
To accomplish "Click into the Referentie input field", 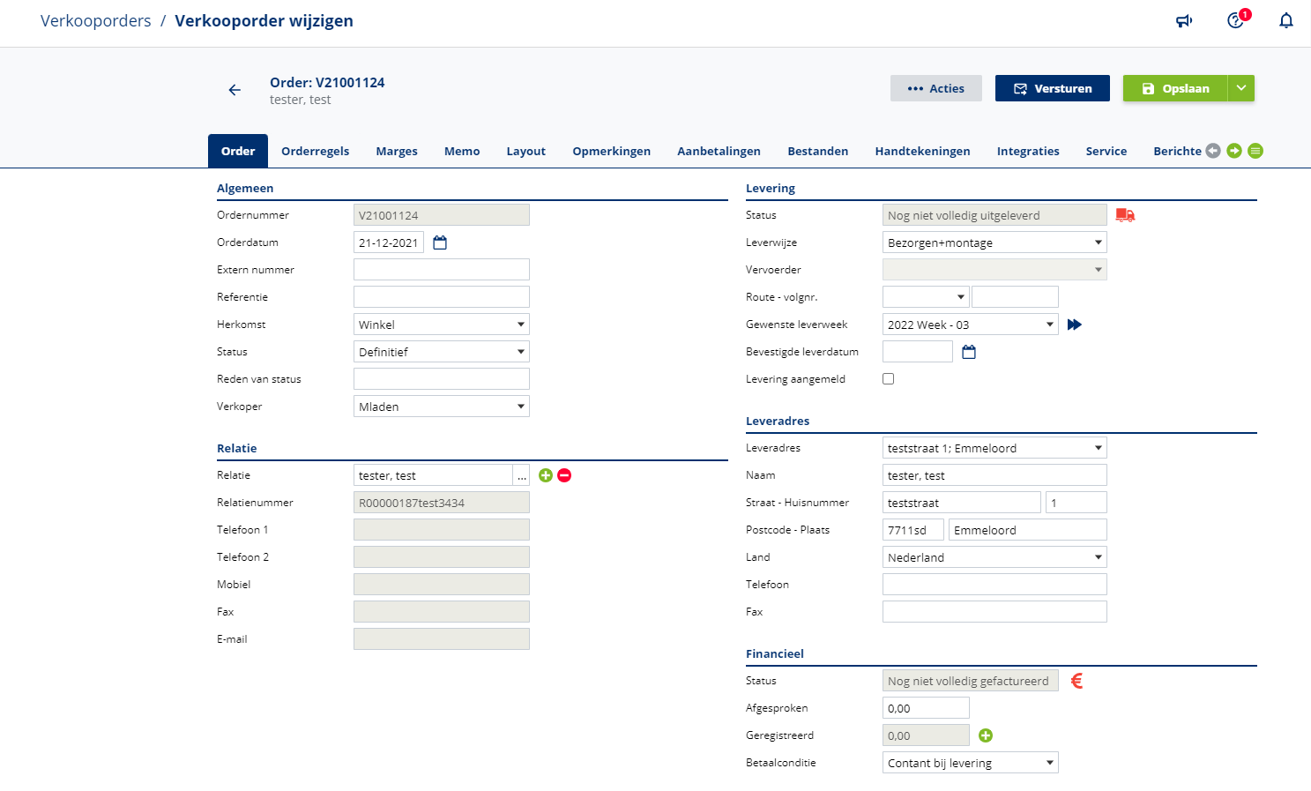I will coord(441,297).
